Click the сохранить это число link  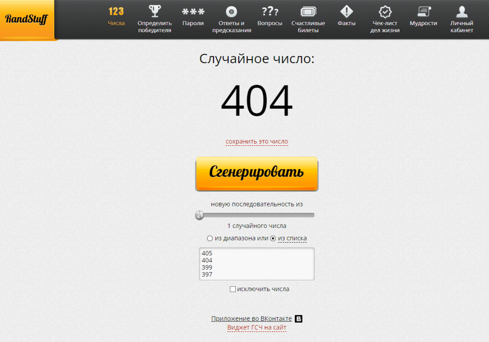[257, 141]
